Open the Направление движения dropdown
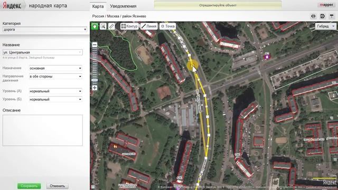This screenshot has width=338, height=190. [x=55, y=77]
